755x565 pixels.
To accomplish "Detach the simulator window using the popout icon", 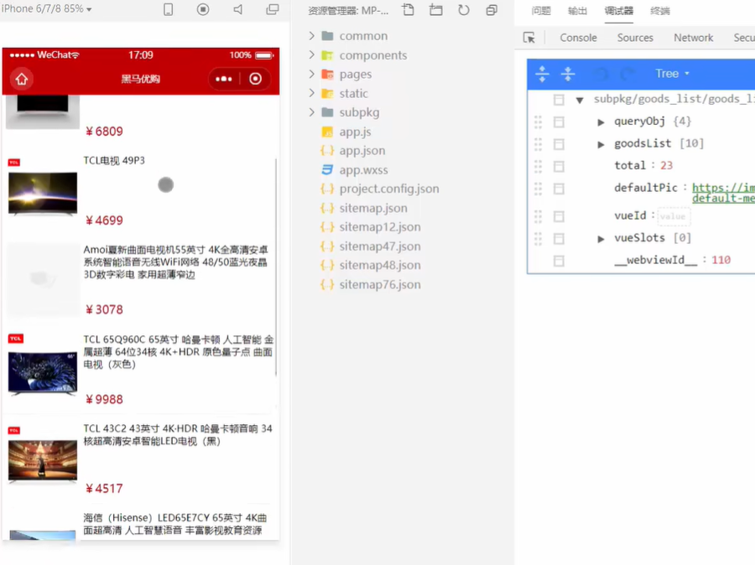I will coord(273,9).
